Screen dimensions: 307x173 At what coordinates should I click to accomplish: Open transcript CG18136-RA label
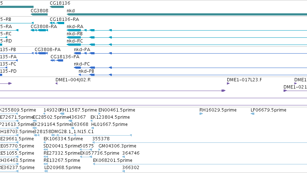[x=65, y=19]
